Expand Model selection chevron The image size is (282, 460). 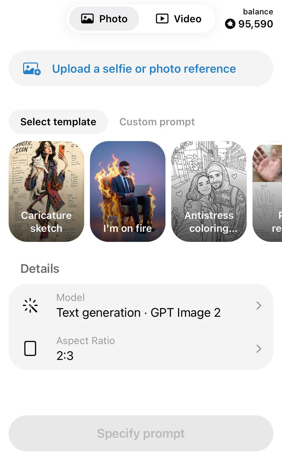[x=259, y=306]
